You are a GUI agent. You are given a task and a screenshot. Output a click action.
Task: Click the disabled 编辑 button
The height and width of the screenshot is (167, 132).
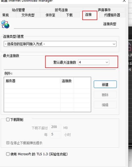point(105,105)
